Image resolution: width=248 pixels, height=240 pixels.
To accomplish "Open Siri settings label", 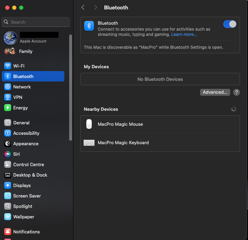I will pos(17,154).
